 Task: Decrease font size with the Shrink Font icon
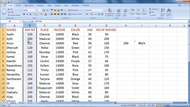point(47,10)
